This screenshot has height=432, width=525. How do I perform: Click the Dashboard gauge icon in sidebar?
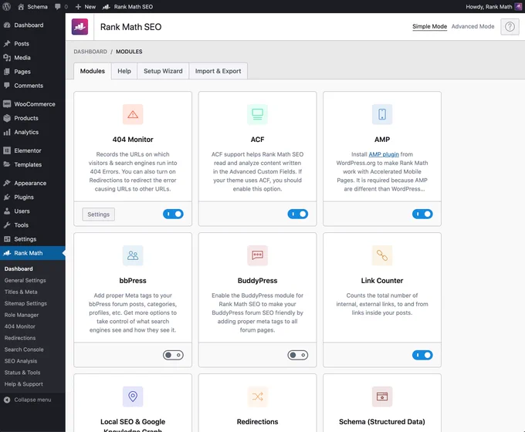(x=7, y=25)
